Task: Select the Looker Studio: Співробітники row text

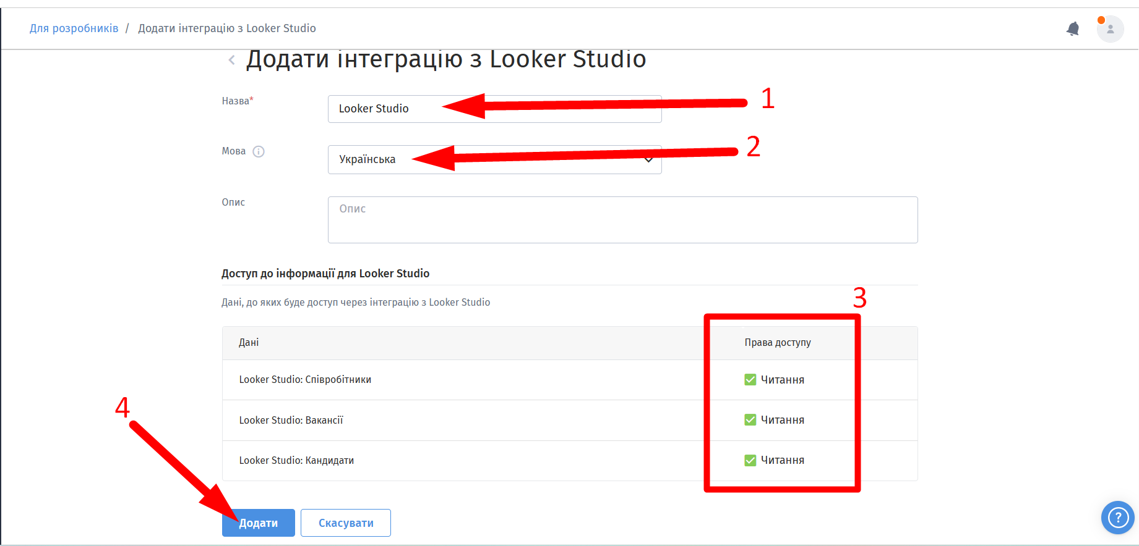Action: pyautogui.click(x=305, y=380)
